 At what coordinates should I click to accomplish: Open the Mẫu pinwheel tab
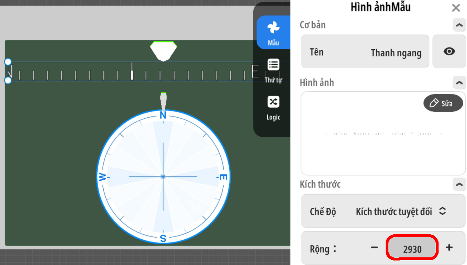tap(273, 33)
